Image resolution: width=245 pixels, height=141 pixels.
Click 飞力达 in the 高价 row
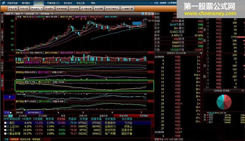point(128,123)
